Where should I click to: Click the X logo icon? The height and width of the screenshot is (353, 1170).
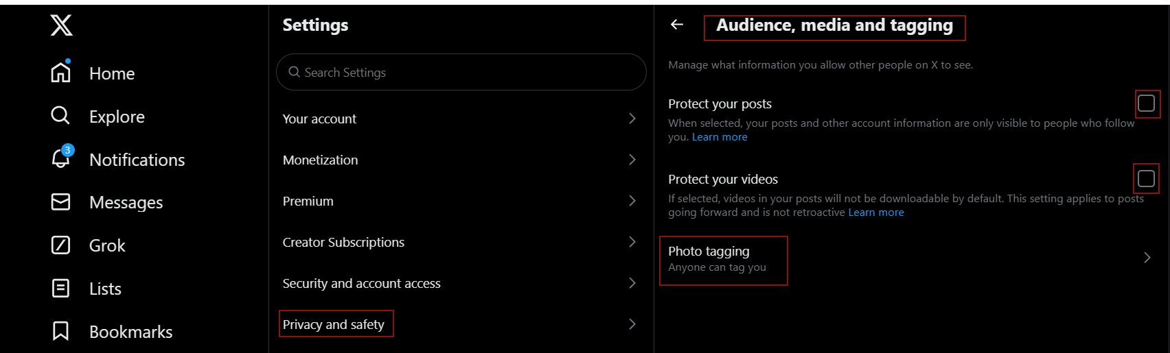(x=61, y=25)
